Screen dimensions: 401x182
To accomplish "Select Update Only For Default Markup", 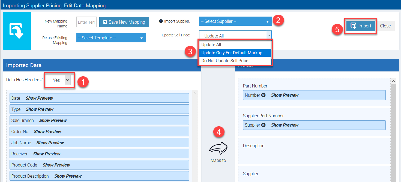I will 232,53.
